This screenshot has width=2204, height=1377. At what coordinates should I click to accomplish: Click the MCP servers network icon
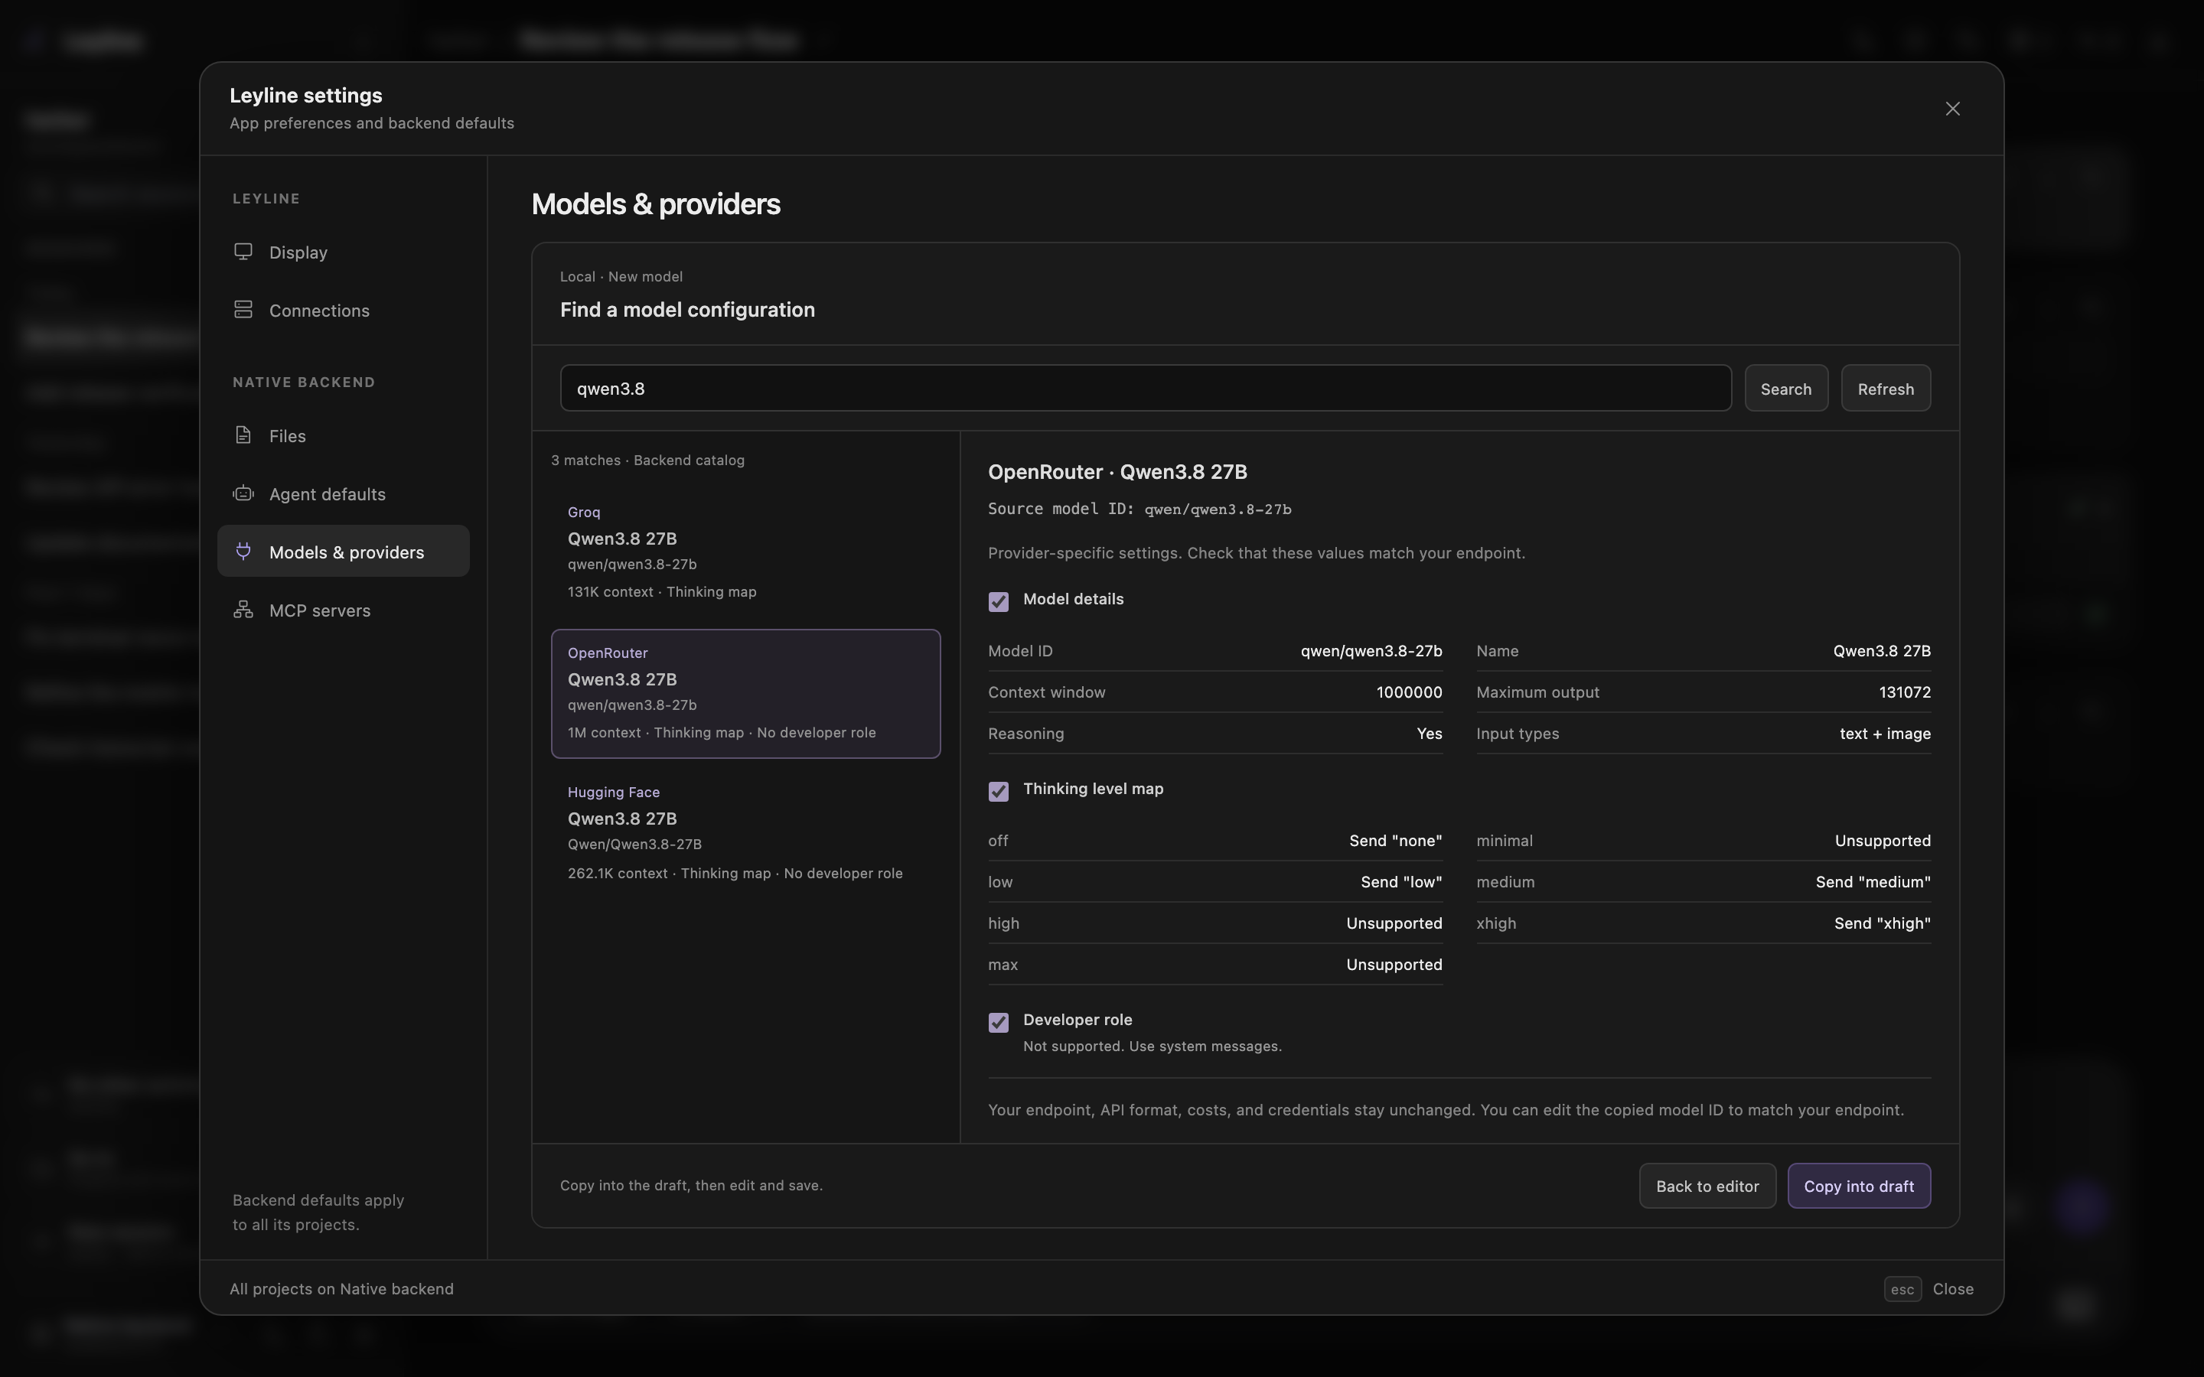243,610
